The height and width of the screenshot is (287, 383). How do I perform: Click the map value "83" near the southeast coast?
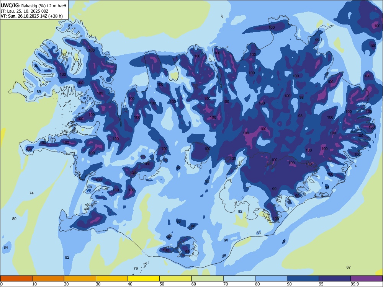(259, 233)
